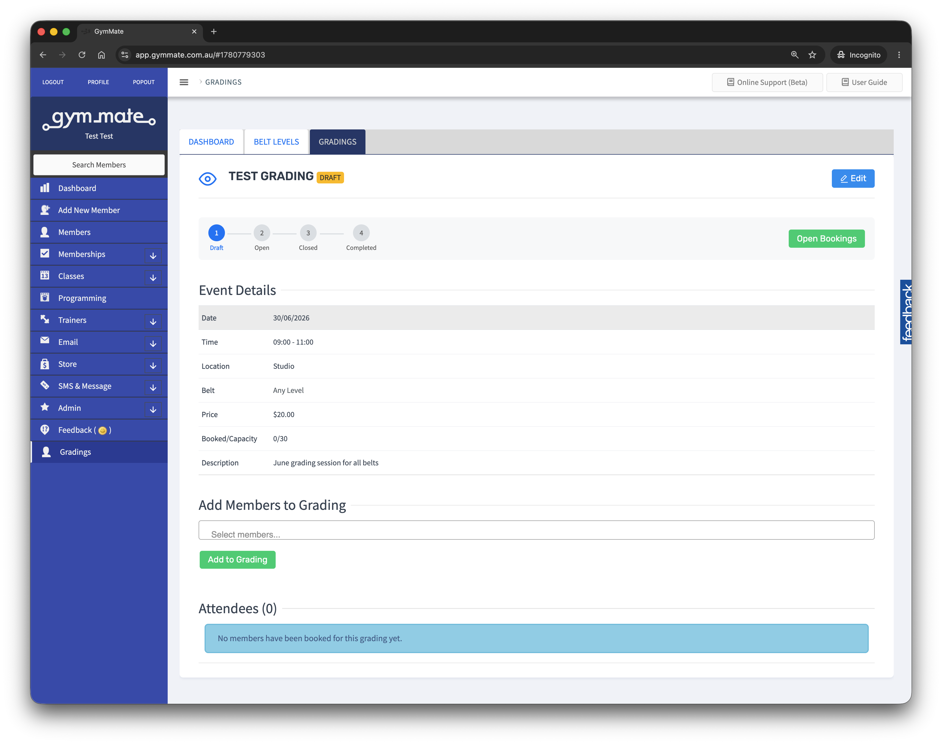Click the Edit button

tap(853, 179)
